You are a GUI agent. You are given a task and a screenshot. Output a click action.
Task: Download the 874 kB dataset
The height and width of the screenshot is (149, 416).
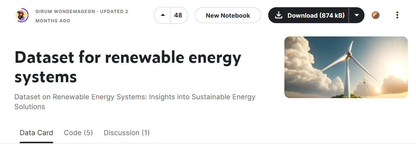(x=308, y=15)
